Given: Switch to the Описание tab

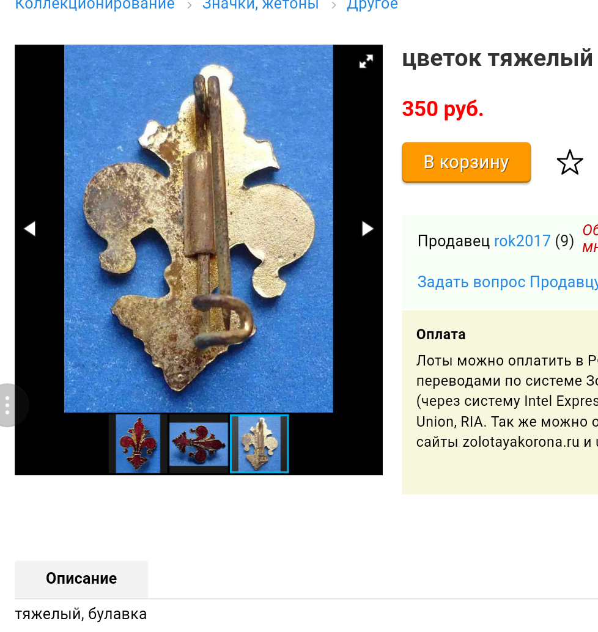Looking at the screenshot, I should pos(81,579).
